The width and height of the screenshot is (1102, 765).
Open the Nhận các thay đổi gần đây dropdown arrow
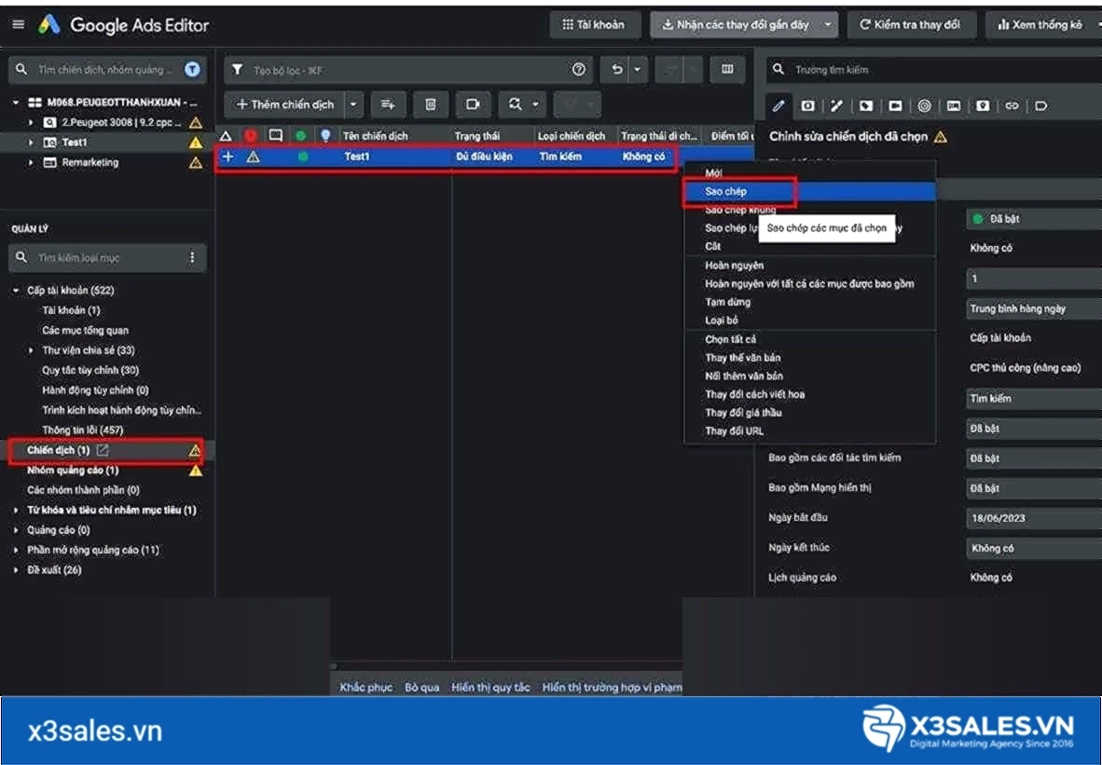pos(828,24)
